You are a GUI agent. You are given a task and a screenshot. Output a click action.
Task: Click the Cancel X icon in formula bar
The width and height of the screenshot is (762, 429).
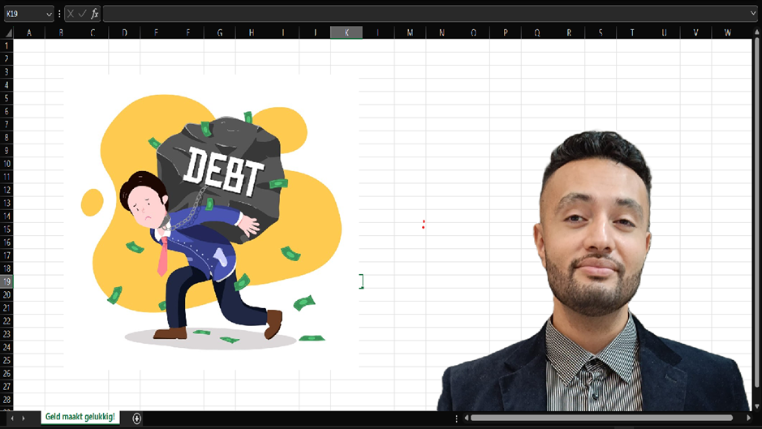coord(71,14)
